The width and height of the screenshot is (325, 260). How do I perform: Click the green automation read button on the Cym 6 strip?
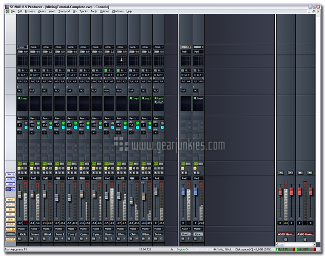pyautogui.click(x=81, y=164)
